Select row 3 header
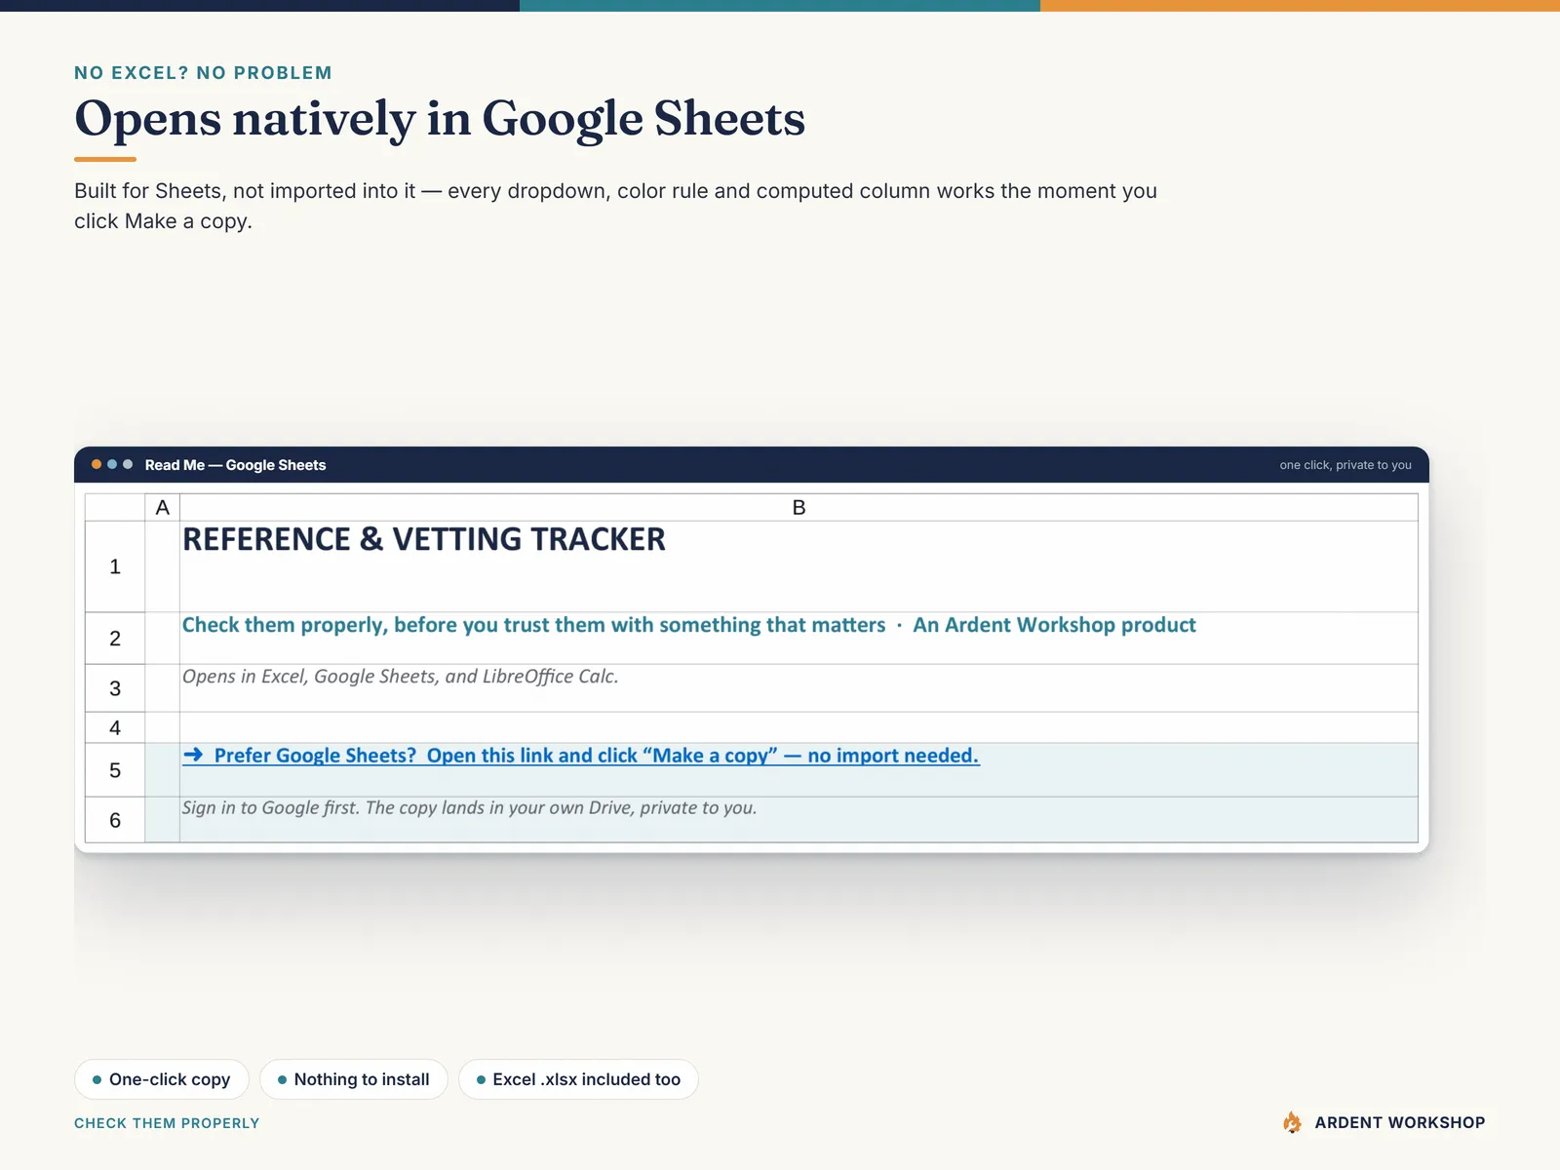The image size is (1560, 1170). (x=115, y=688)
